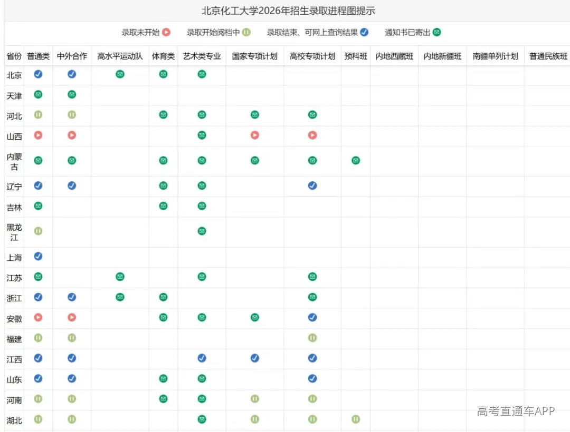570x432 pixels.
Task: Click the 天津 province row label
Action: pos(14,96)
